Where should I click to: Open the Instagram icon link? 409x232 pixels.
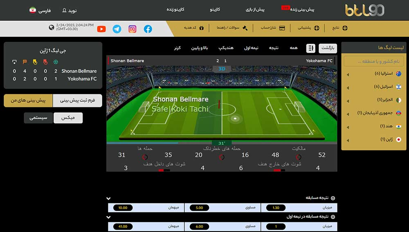point(133,29)
